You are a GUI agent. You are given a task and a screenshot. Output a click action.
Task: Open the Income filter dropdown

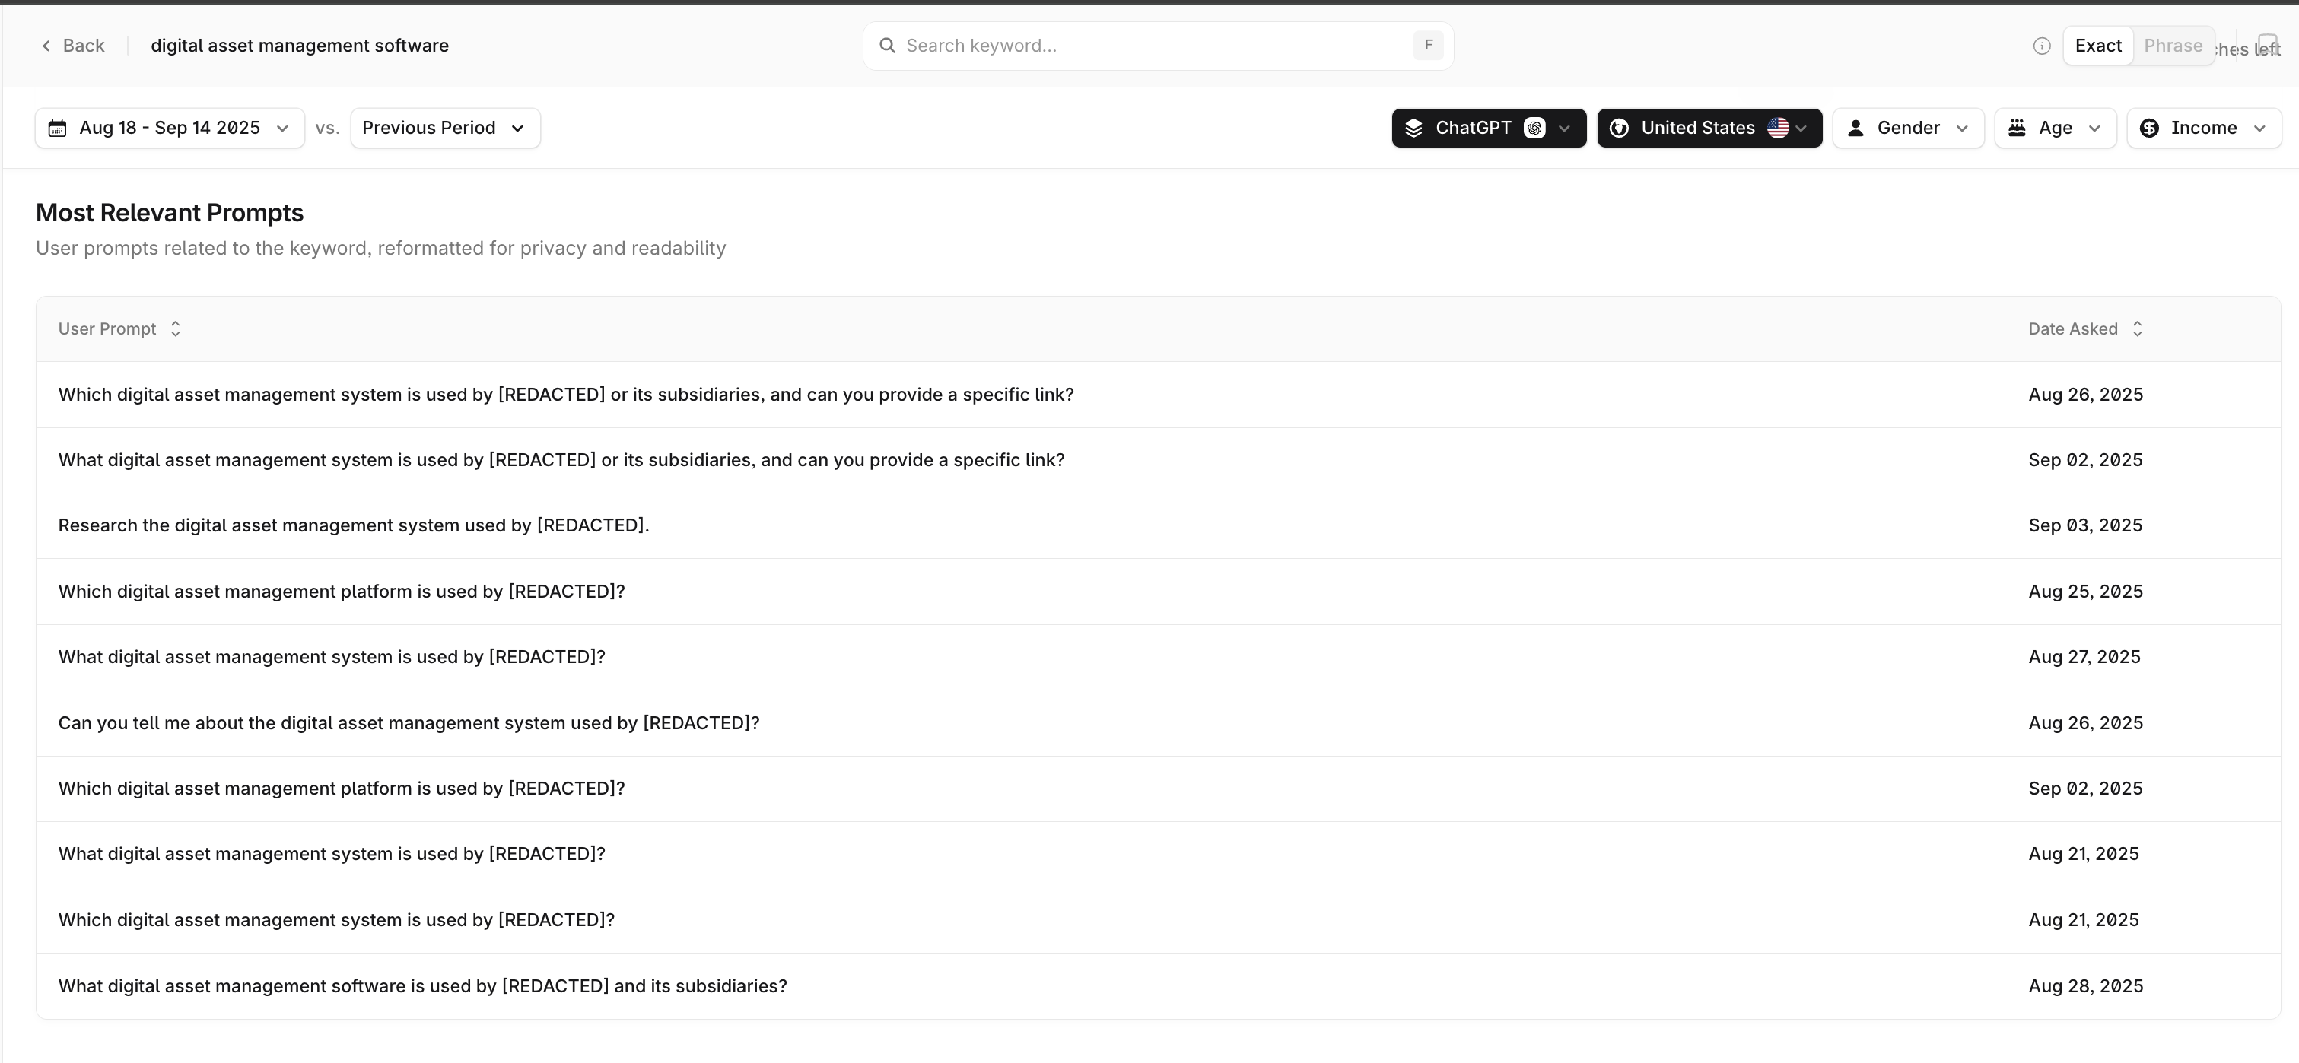(x=2203, y=128)
